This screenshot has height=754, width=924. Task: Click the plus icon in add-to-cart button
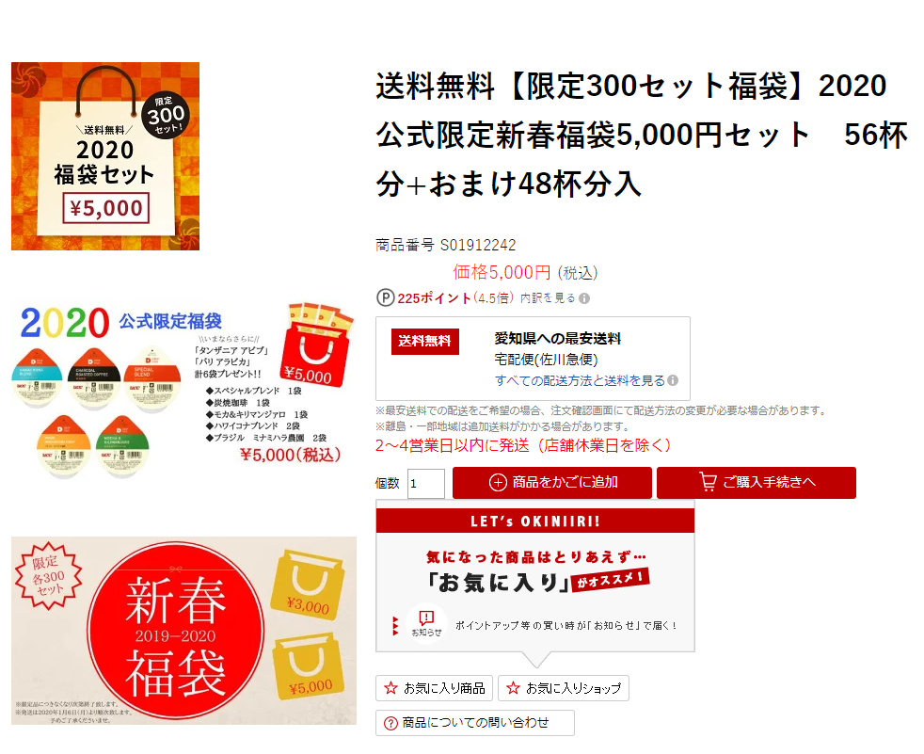click(498, 482)
